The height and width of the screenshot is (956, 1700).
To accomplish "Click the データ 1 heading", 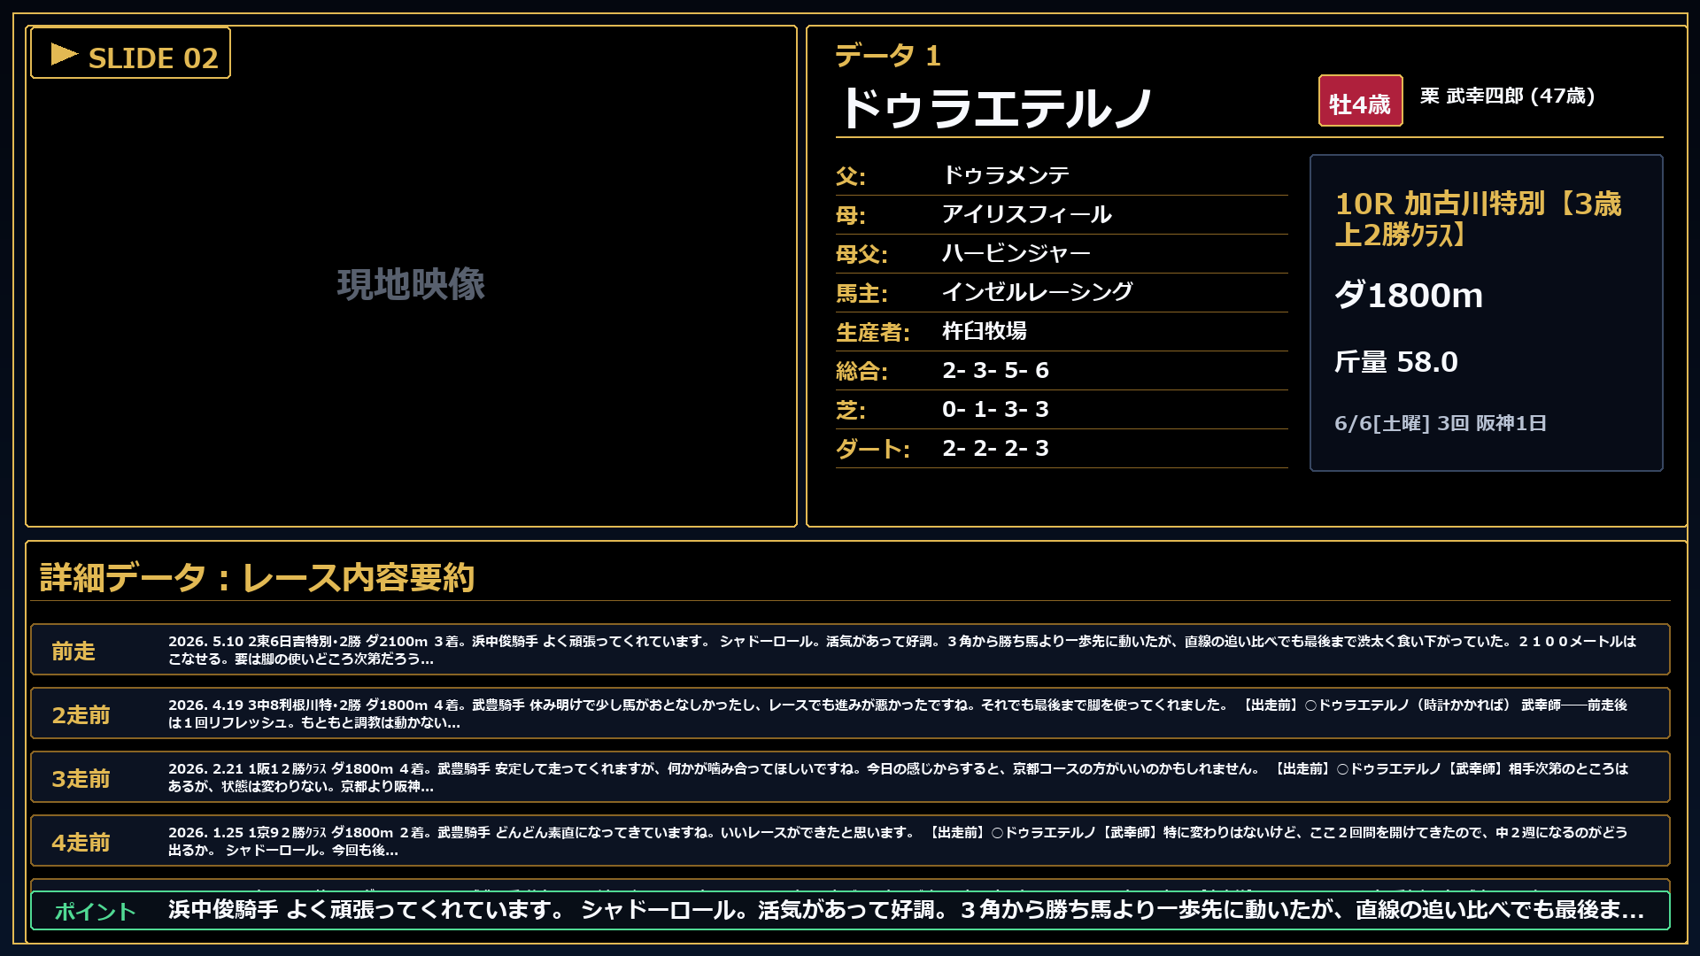I will click(888, 56).
